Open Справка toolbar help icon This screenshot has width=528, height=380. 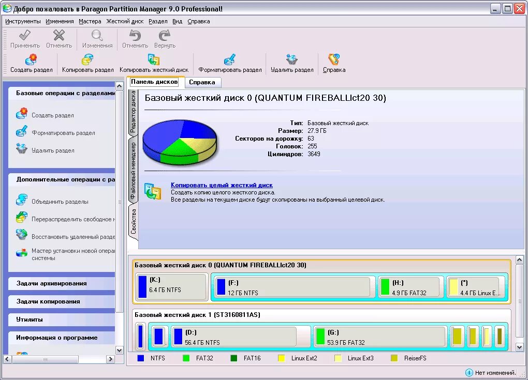tap(334, 60)
